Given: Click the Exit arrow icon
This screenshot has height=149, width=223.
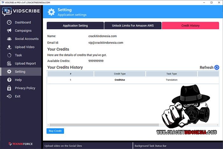Looking at the screenshot, I should 9,96.
